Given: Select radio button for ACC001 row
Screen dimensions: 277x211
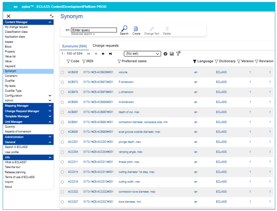Looking at the screenshot, I should point(62,142).
